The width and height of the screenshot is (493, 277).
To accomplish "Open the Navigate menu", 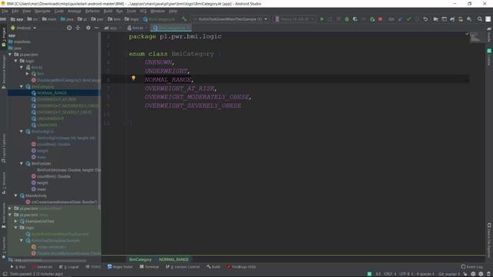I will coord(42,11).
